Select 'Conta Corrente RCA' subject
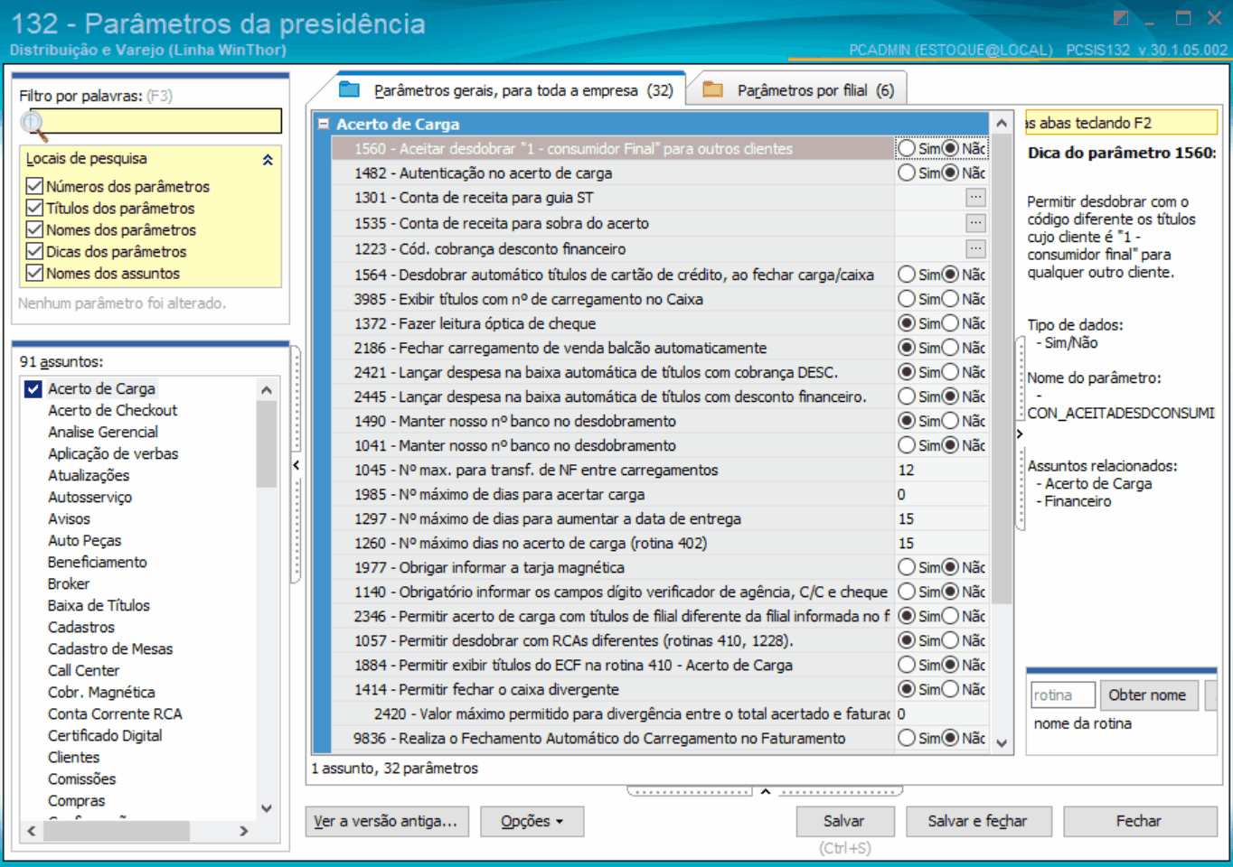The width and height of the screenshot is (1233, 867). [x=115, y=713]
